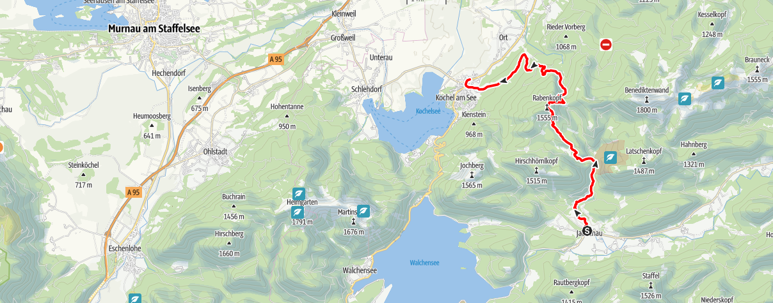This screenshot has height=303, width=773.
Task: Open the nature reserve icon near Brauneck
Action: coord(719,83)
